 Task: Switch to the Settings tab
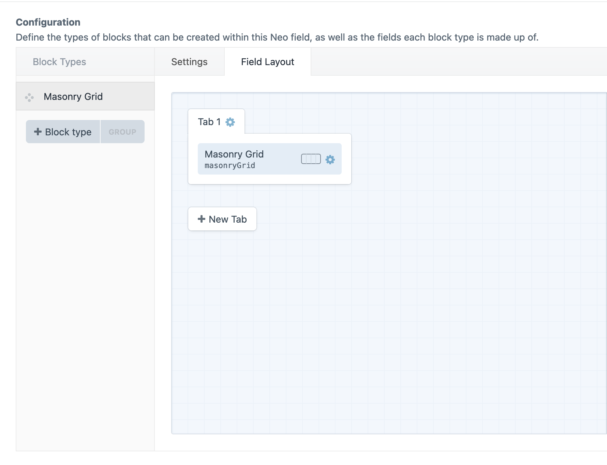click(189, 62)
